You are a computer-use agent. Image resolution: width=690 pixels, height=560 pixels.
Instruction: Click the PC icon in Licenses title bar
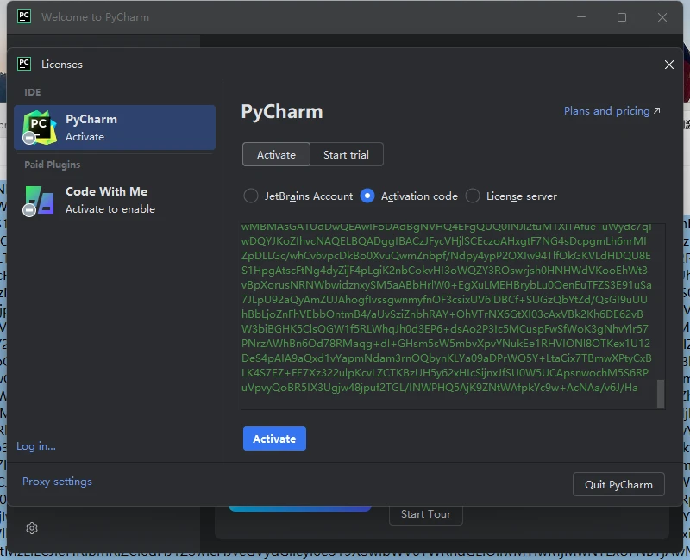[x=24, y=64]
